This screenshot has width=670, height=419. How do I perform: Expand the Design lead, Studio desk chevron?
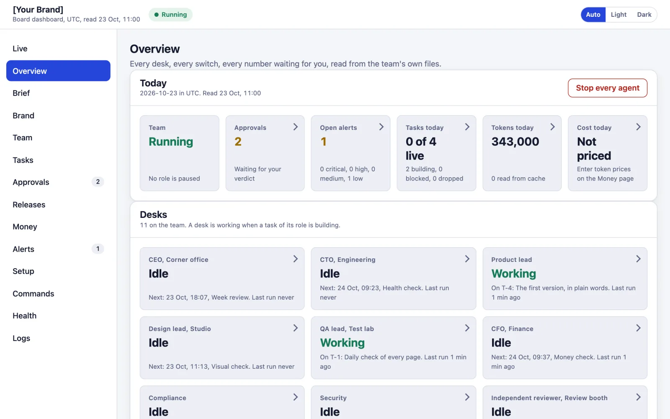(295, 328)
